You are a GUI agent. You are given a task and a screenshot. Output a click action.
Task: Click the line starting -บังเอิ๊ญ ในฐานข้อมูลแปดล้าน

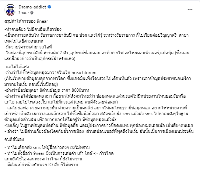[x=98, y=125]
